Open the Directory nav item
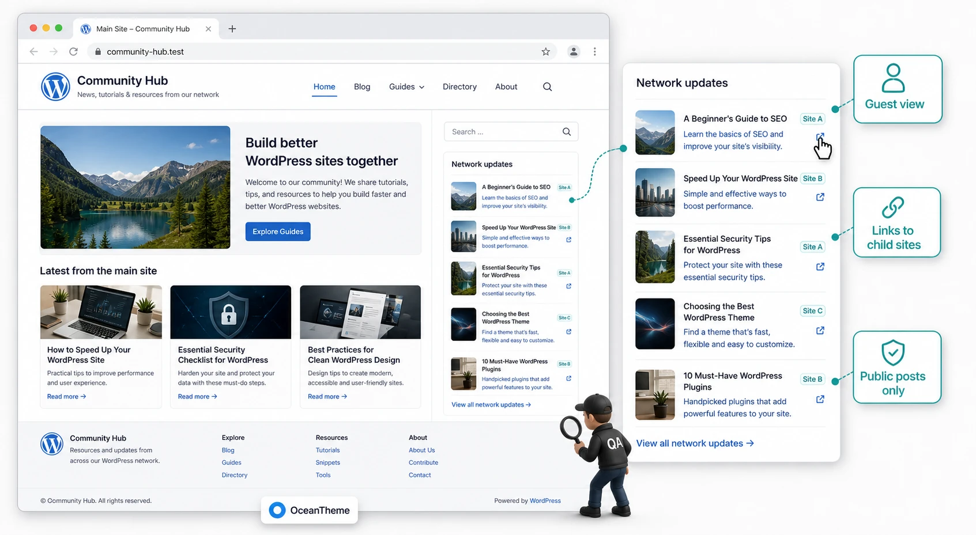Viewport: 976px width, 535px height. [x=459, y=87]
